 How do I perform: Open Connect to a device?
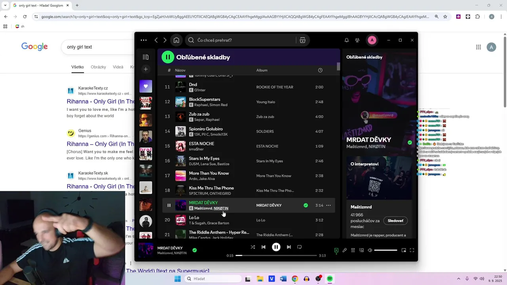362,250
